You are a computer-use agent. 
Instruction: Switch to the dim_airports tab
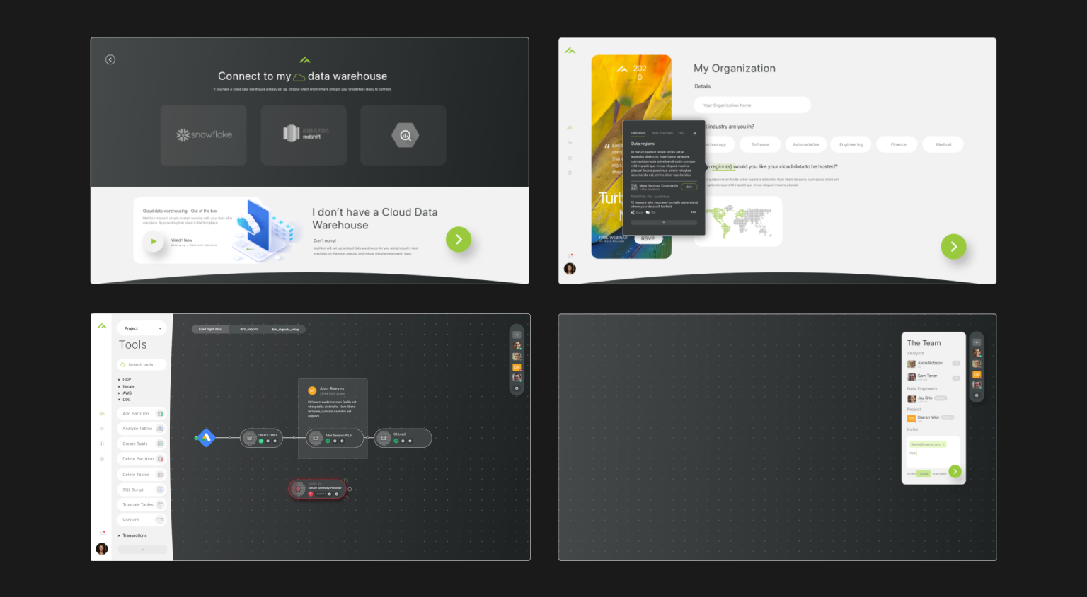point(249,329)
